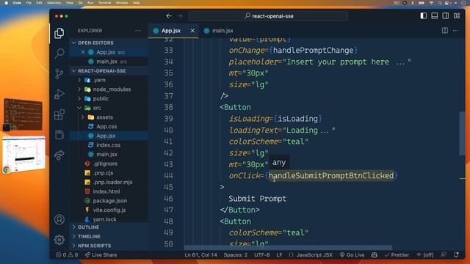Open the Extensions view
Viewport: 470px width, 264px height.
pos(59,114)
